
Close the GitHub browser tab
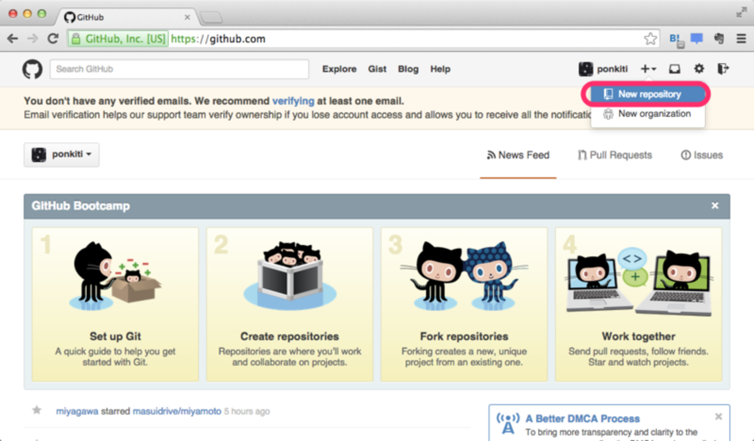[x=187, y=17]
